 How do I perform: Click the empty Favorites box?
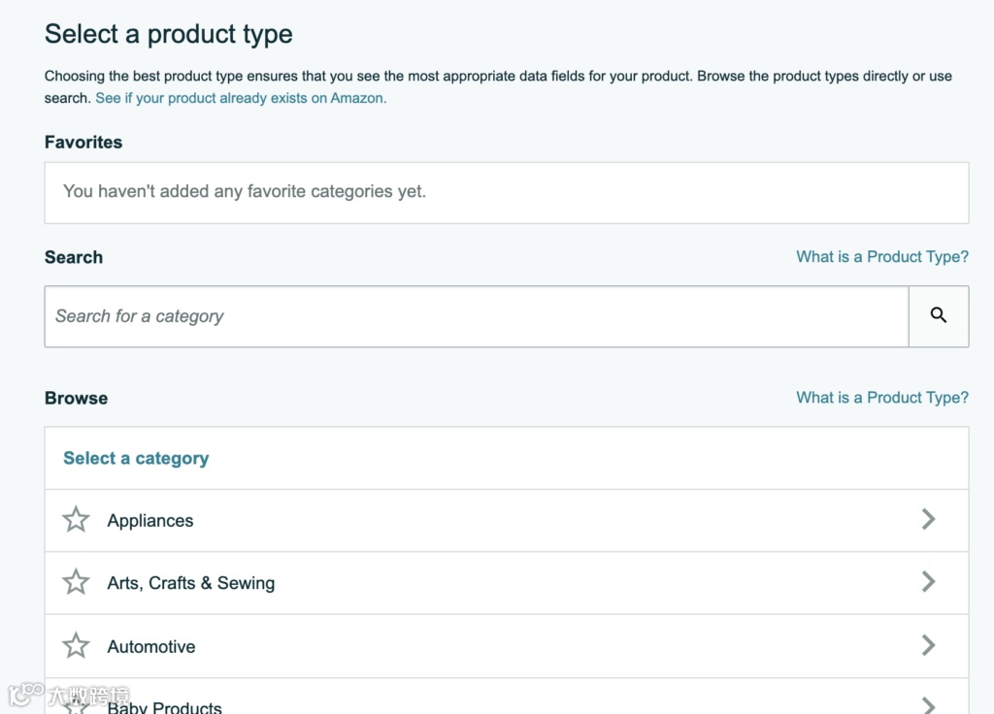pyautogui.click(x=506, y=192)
